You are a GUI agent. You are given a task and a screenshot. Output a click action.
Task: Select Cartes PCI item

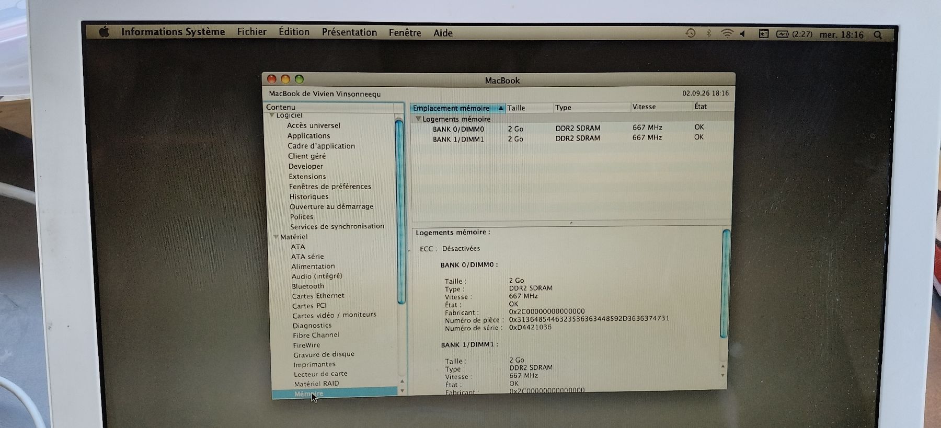point(309,306)
